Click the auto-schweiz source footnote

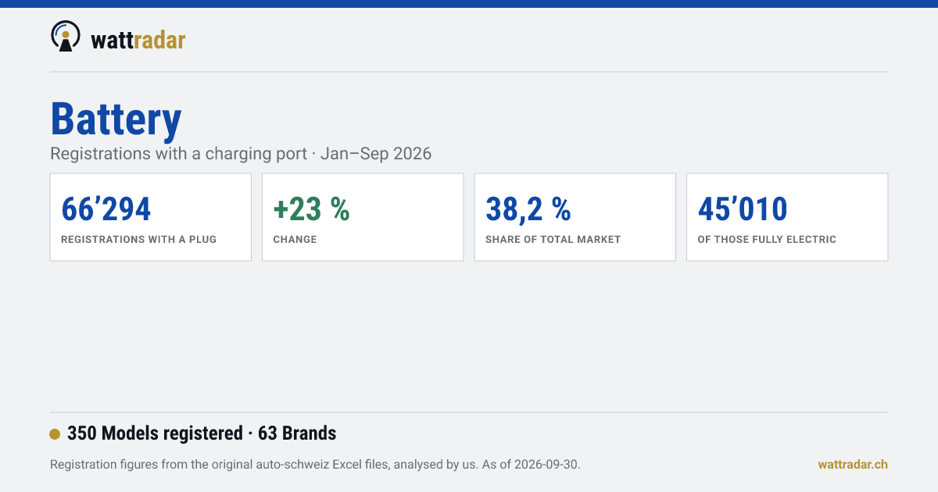click(315, 464)
